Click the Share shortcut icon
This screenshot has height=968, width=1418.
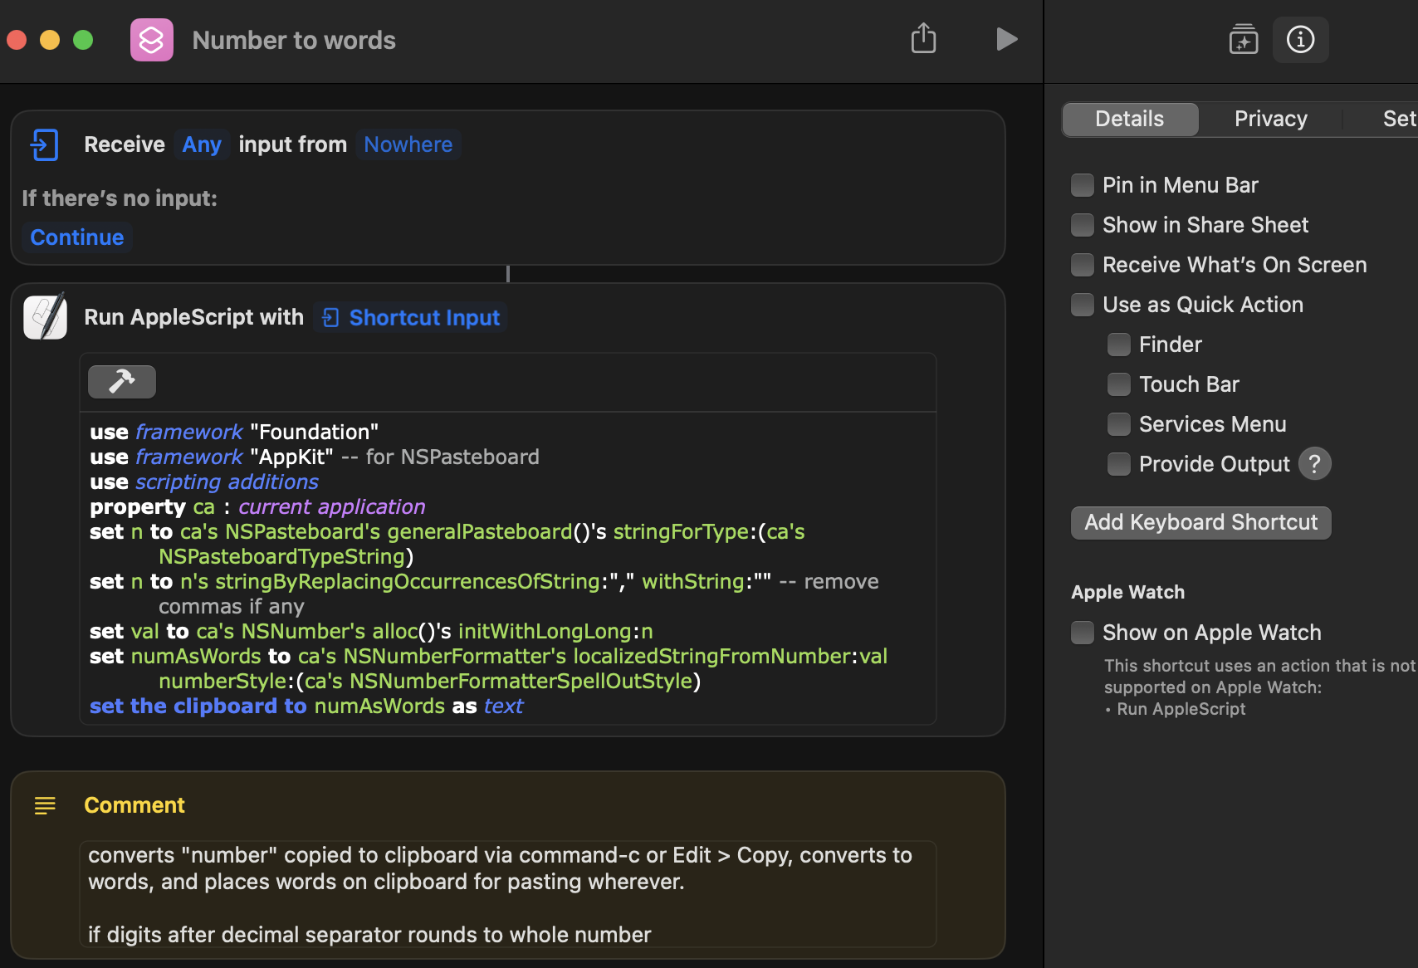[x=923, y=39]
